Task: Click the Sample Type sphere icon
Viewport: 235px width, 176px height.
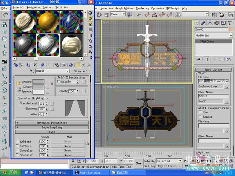Action: (90, 12)
